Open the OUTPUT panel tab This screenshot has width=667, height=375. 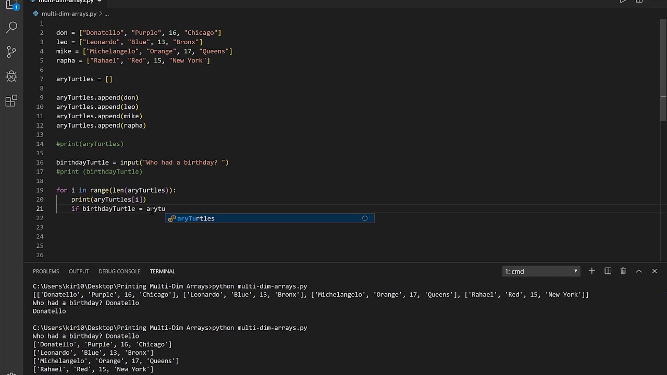point(79,271)
